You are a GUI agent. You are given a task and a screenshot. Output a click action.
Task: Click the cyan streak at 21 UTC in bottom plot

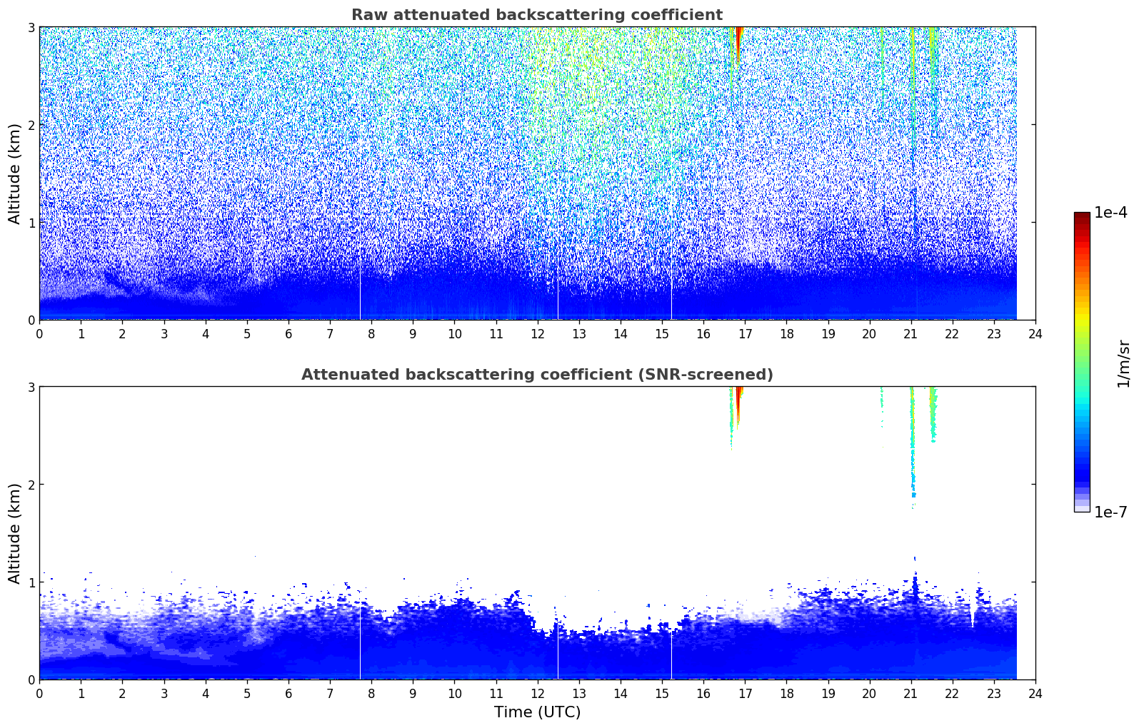pyautogui.click(x=912, y=457)
